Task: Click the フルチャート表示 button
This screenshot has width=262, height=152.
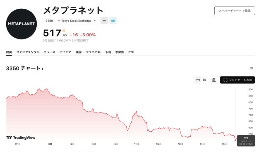Action: coord(237,80)
